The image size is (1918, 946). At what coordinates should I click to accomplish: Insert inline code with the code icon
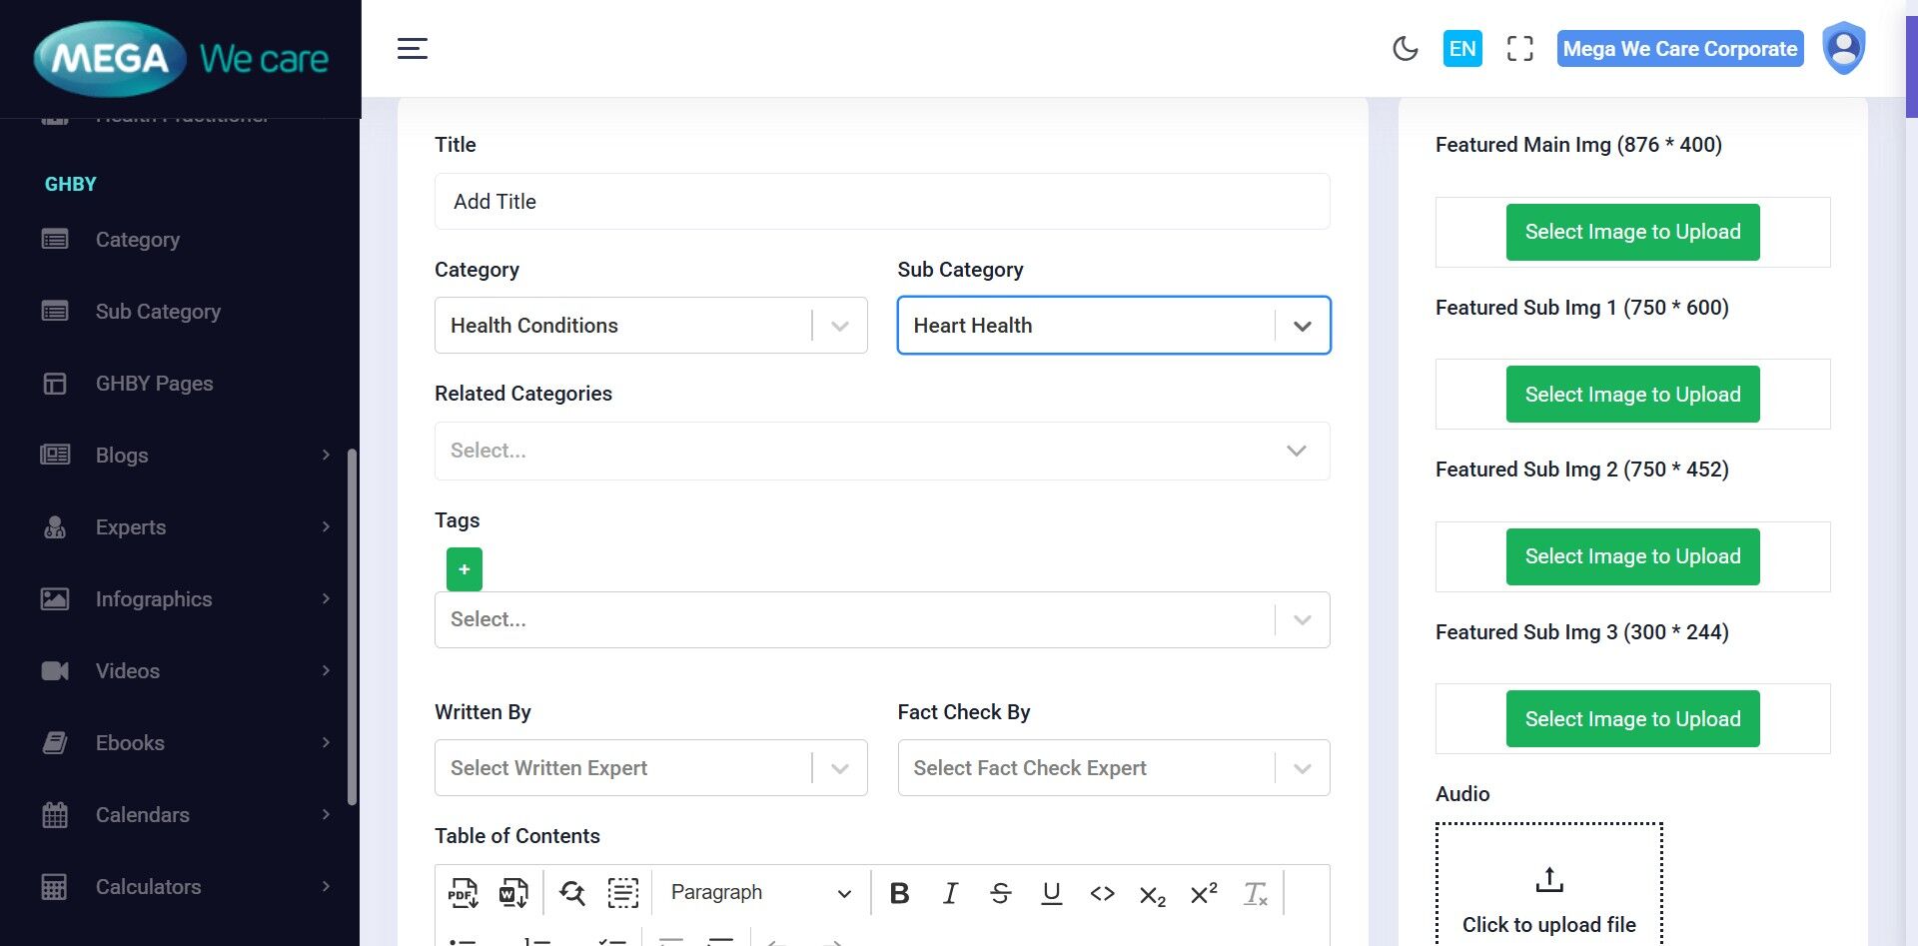1102,893
